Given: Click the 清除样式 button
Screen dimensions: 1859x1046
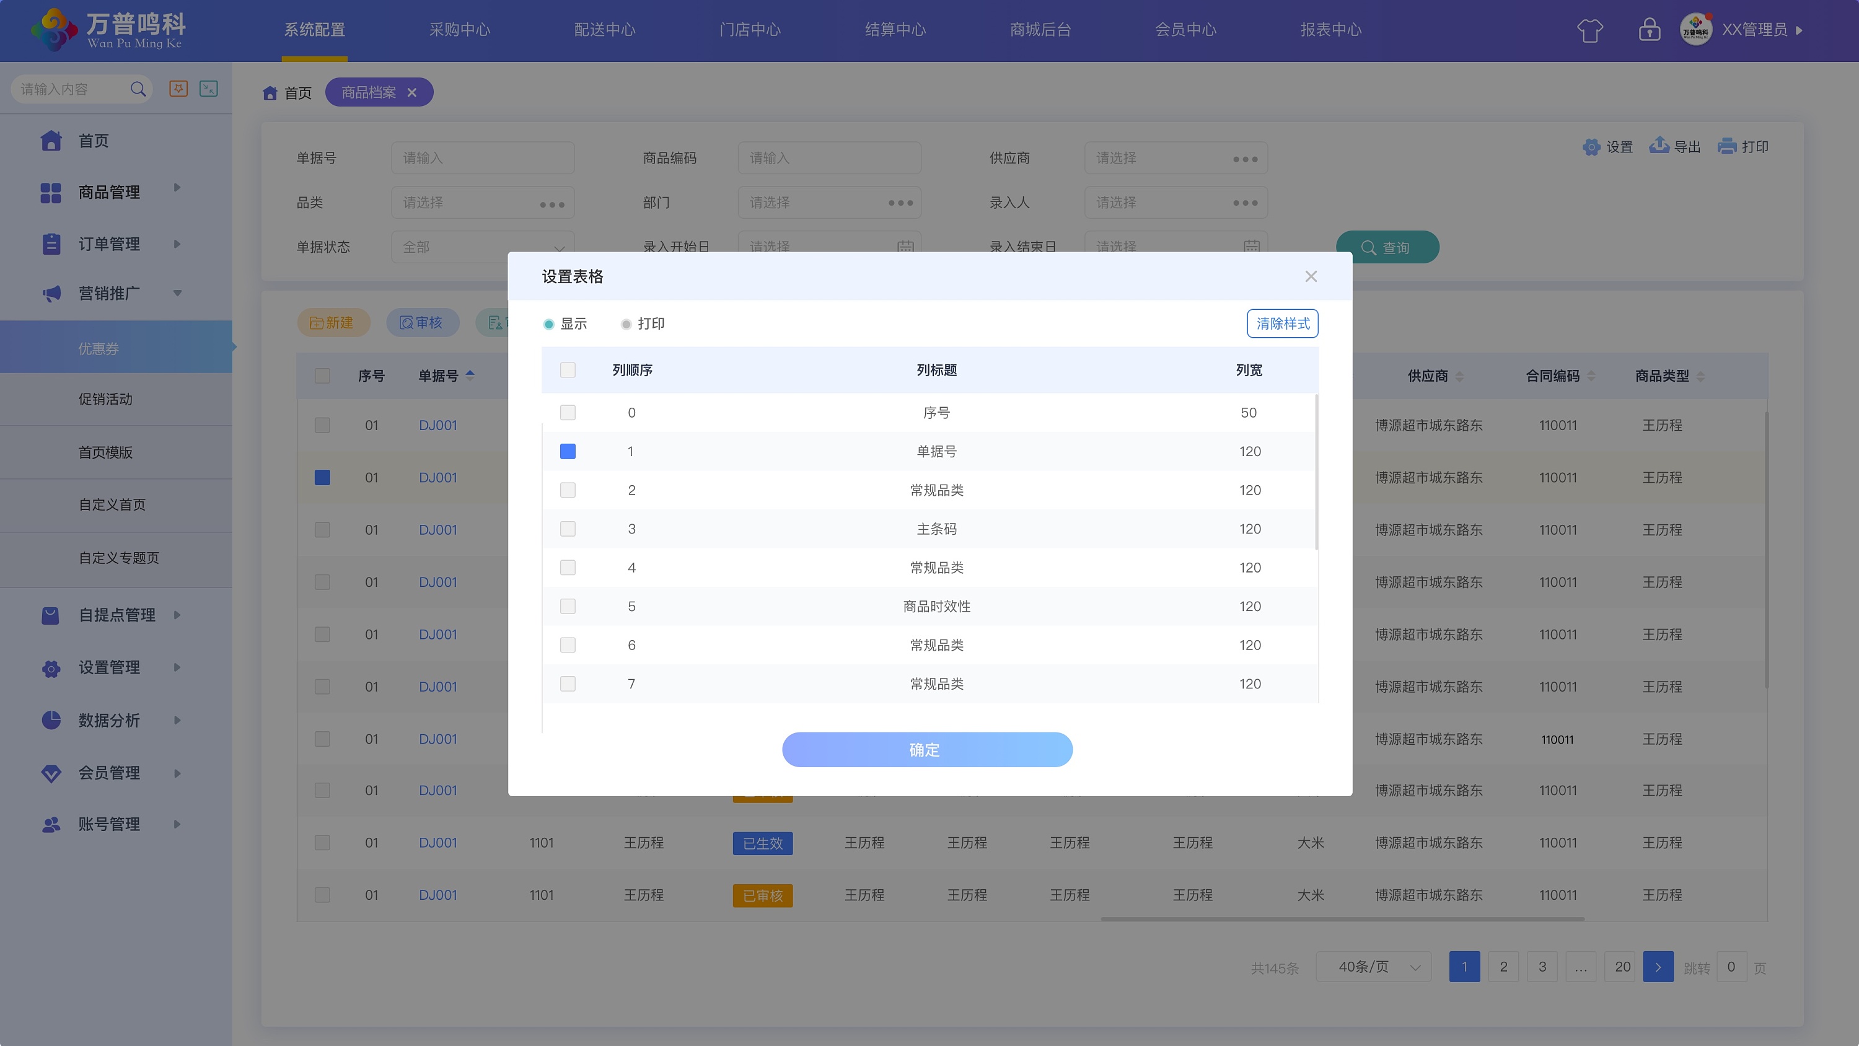Looking at the screenshot, I should pyautogui.click(x=1282, y=324).
